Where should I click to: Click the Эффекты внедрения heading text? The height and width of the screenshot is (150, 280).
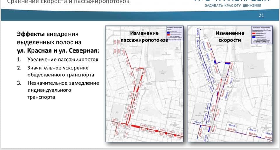point(47,34)
